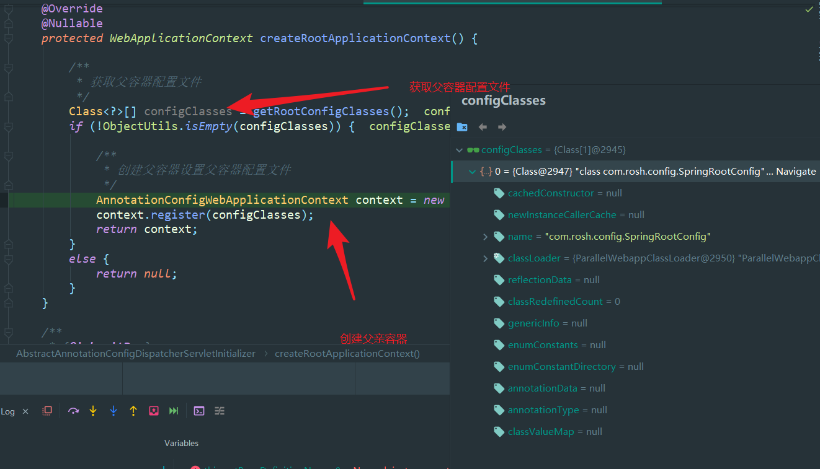Click the tag icon next to newInstanceCallerCache
This screenshot has width=820, height=469.
[x=499, y=215]
